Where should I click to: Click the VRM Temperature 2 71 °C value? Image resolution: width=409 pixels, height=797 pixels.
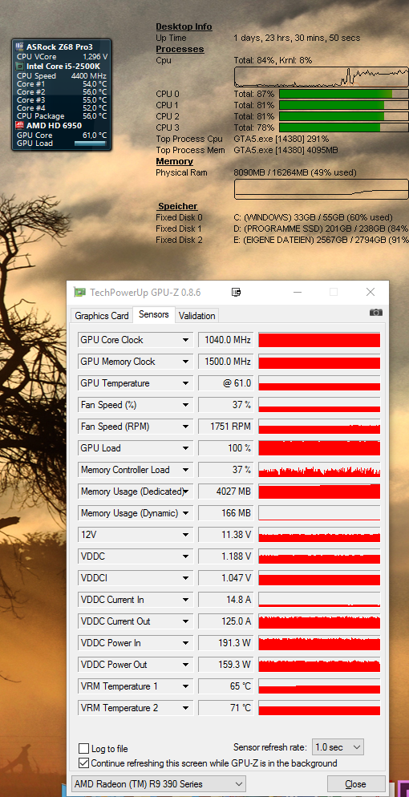(225, 708)
